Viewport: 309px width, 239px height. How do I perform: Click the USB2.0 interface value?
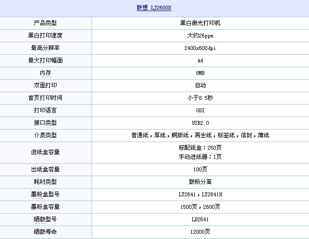click(200, 123)
